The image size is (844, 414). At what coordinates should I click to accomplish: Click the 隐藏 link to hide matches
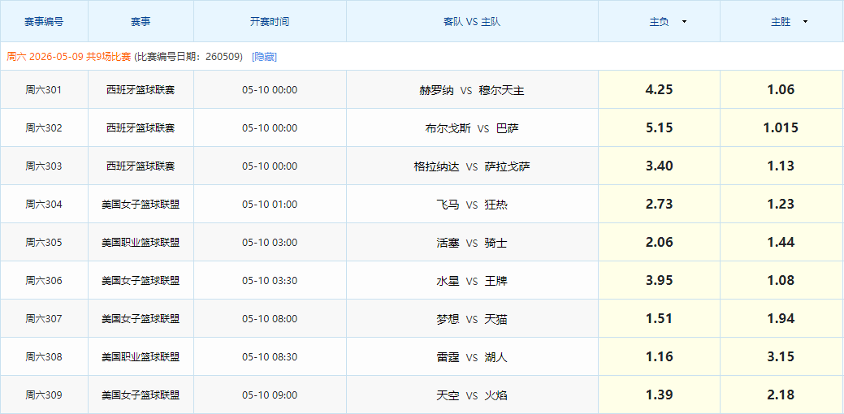264,57
